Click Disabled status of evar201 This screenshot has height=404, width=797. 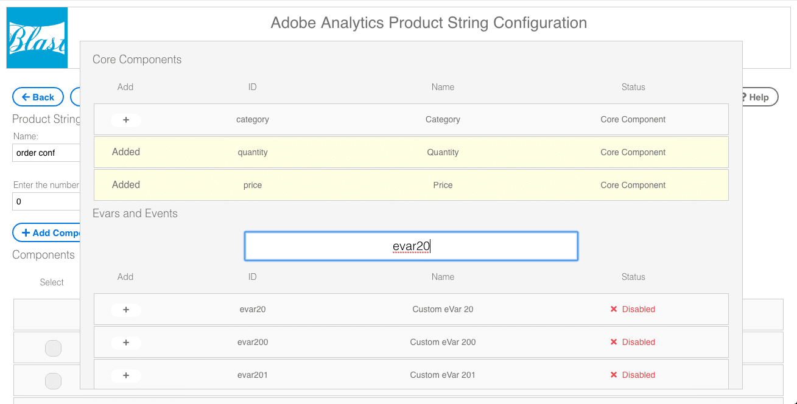[x=633, y=375]
